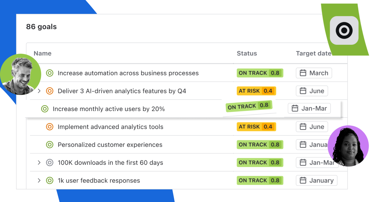Image resolution: width=371 pixels, height=202 pixels.
Task: Click the AT RISK 0.4 status badge for Deliver 3 AI-driven
Action: click(x=256, y=91)
